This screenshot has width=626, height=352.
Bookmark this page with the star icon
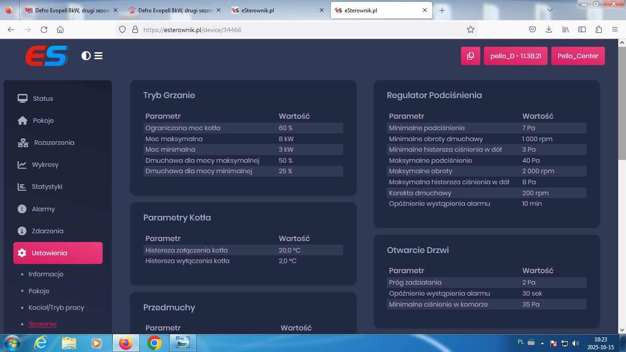coord(470,30)
